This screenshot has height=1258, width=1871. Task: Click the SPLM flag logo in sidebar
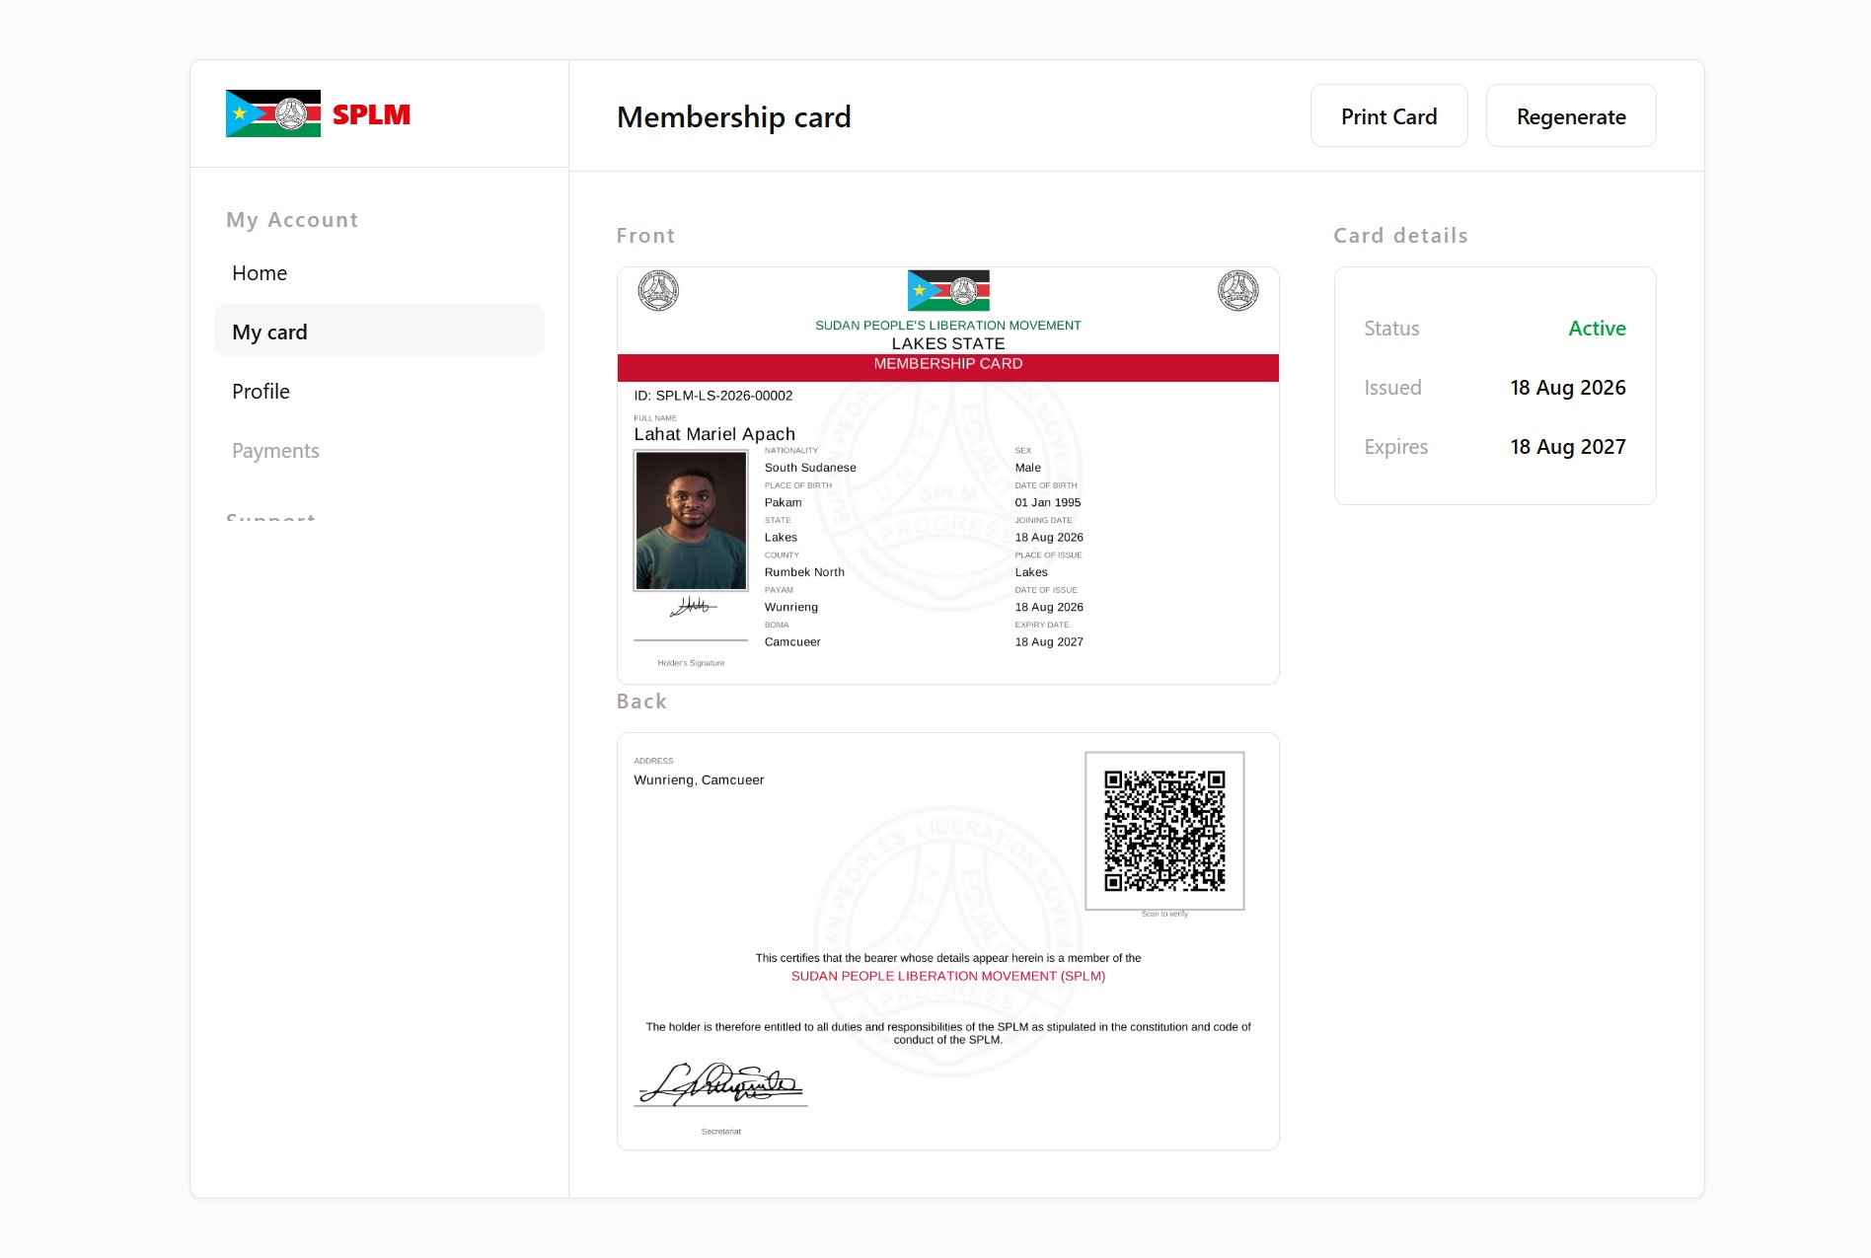click(x=273, y=113)
